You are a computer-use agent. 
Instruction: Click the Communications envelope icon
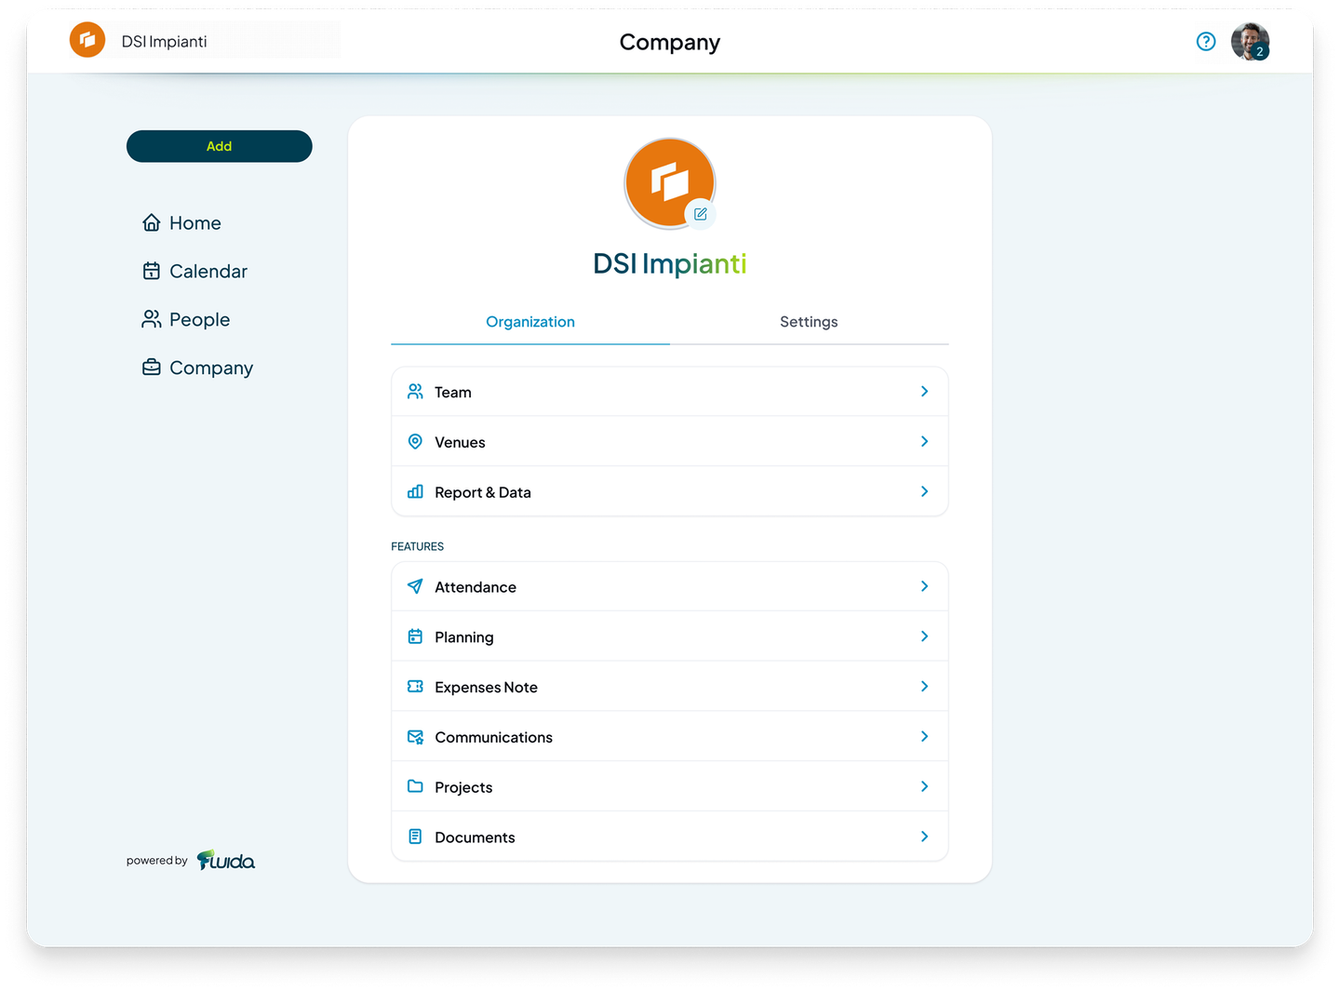click(415, 737)
